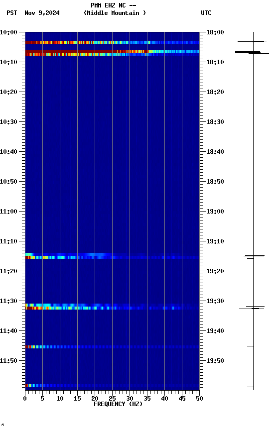Click the 19:40 UTC time label
This screenshot has width=275, height=430.
click(x=215, y=331)
